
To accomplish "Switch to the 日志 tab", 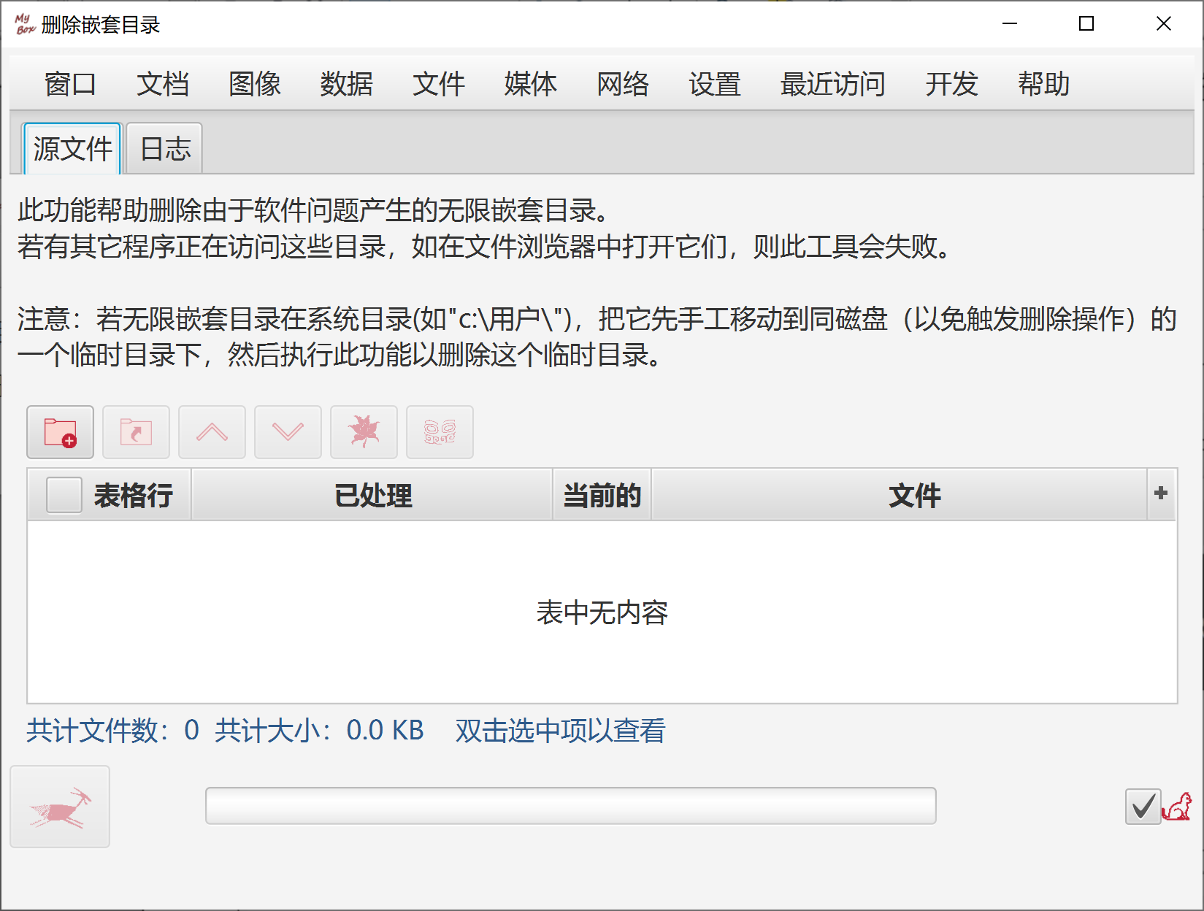I will tap(165, 149).
